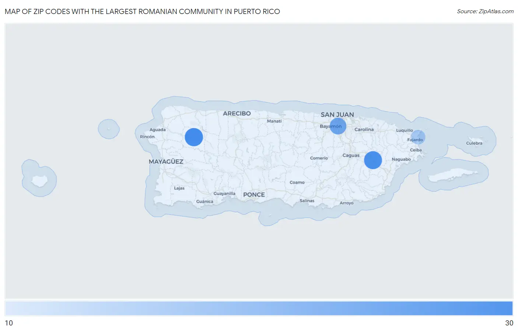The width and height of the screenshot is (518, 331).
Task: Click the Caguas map label
Action: point(351,155)
